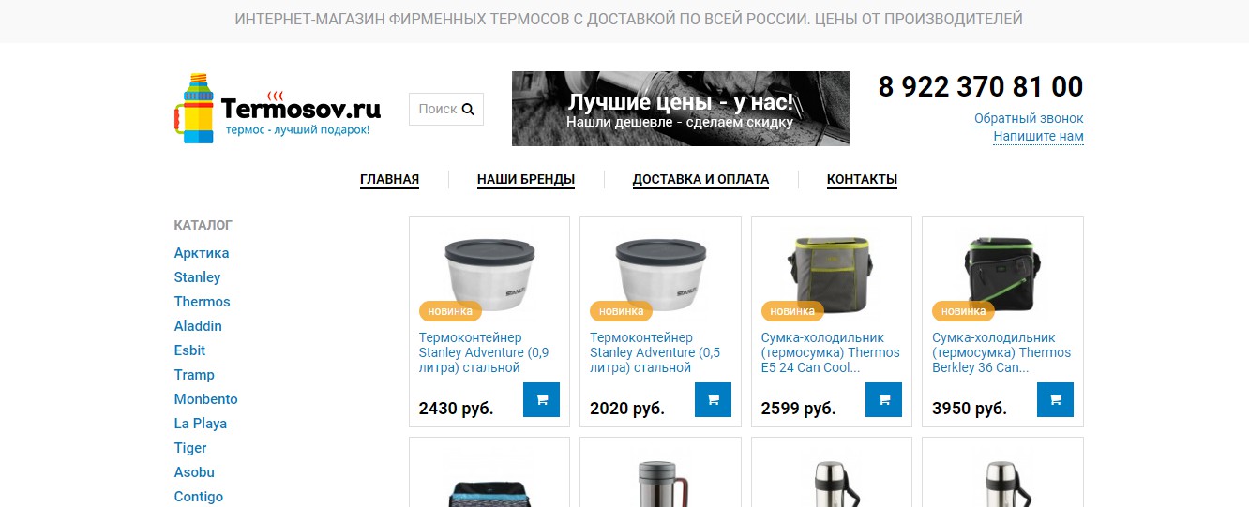Select Арктика in the catalog
Viewport: 1249px width, 507px height.
pyautogui.click(x=202, y=253)
